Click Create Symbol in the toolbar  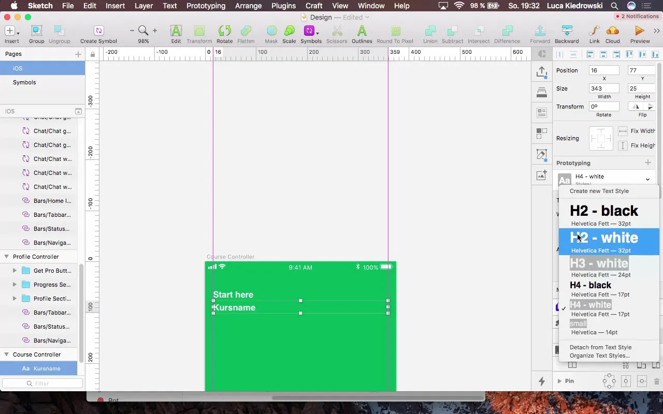[98, 34]
